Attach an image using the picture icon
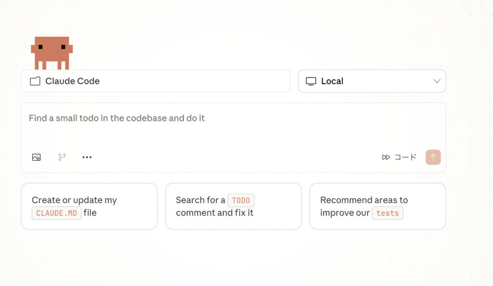Viewport: 493px width, 286px height. [x=37, y=157]
